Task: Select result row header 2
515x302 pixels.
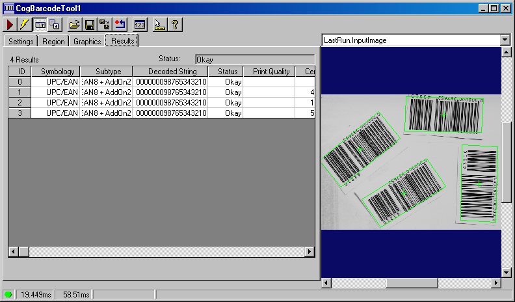Action: (x=20, y=103)
